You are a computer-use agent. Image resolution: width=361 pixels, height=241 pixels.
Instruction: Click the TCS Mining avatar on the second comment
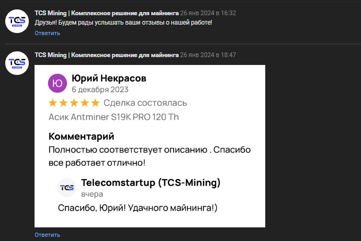click(x=16, y=62)
